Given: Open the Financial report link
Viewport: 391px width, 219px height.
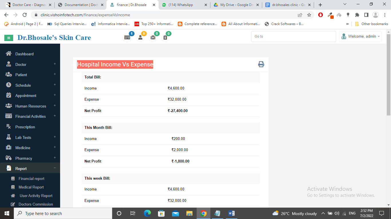Looking at the screenshot, I should pyautogui.click(x=31, y=179).
